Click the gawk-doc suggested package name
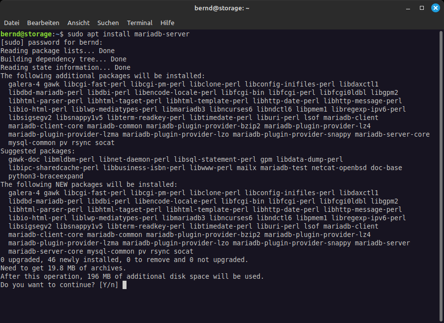This screenshot has height=323, width=444. coord(24,159)
